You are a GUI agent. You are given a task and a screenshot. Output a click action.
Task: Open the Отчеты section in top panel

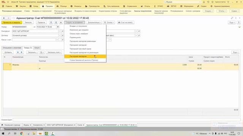(x=145, y=6)
